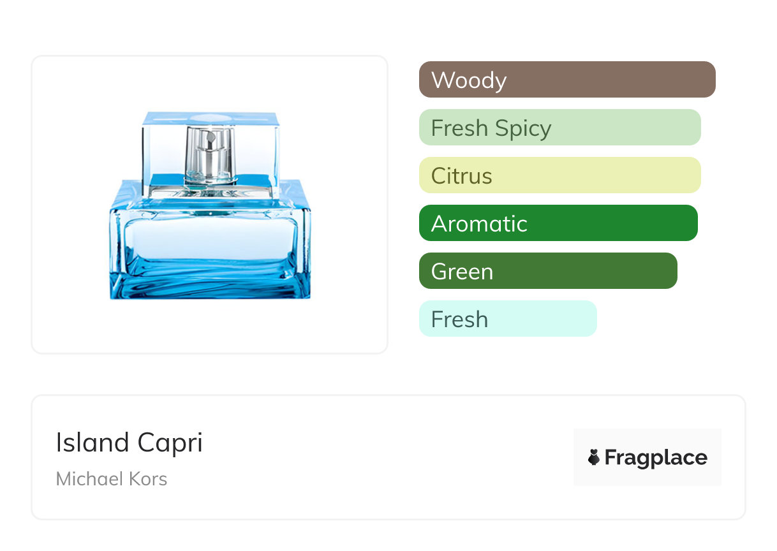This screenshot has width=777, height=551.
Task: Click the Fragplace perfume bottle logo icon
Action: [x=594, y=457]
